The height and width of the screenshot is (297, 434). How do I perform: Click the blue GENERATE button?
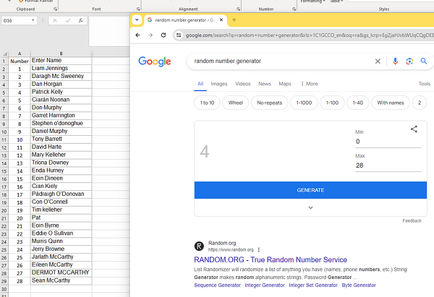(310, 190)
